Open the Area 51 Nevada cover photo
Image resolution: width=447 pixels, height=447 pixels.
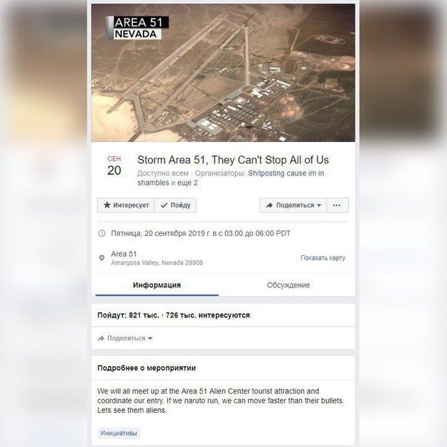click(223, 73)
